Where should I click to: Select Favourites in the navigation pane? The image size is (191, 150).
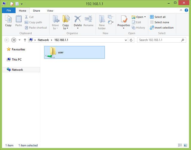(x=16, y=49)
